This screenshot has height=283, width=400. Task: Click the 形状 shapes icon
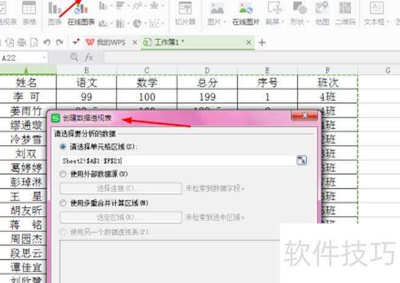pyautogui.click(x=299, y=8)
